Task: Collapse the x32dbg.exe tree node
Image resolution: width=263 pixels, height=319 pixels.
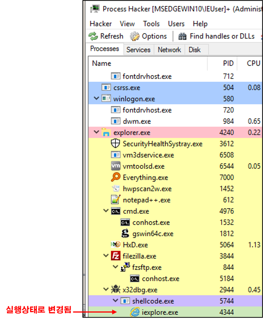Action: (x=106, y=289)
